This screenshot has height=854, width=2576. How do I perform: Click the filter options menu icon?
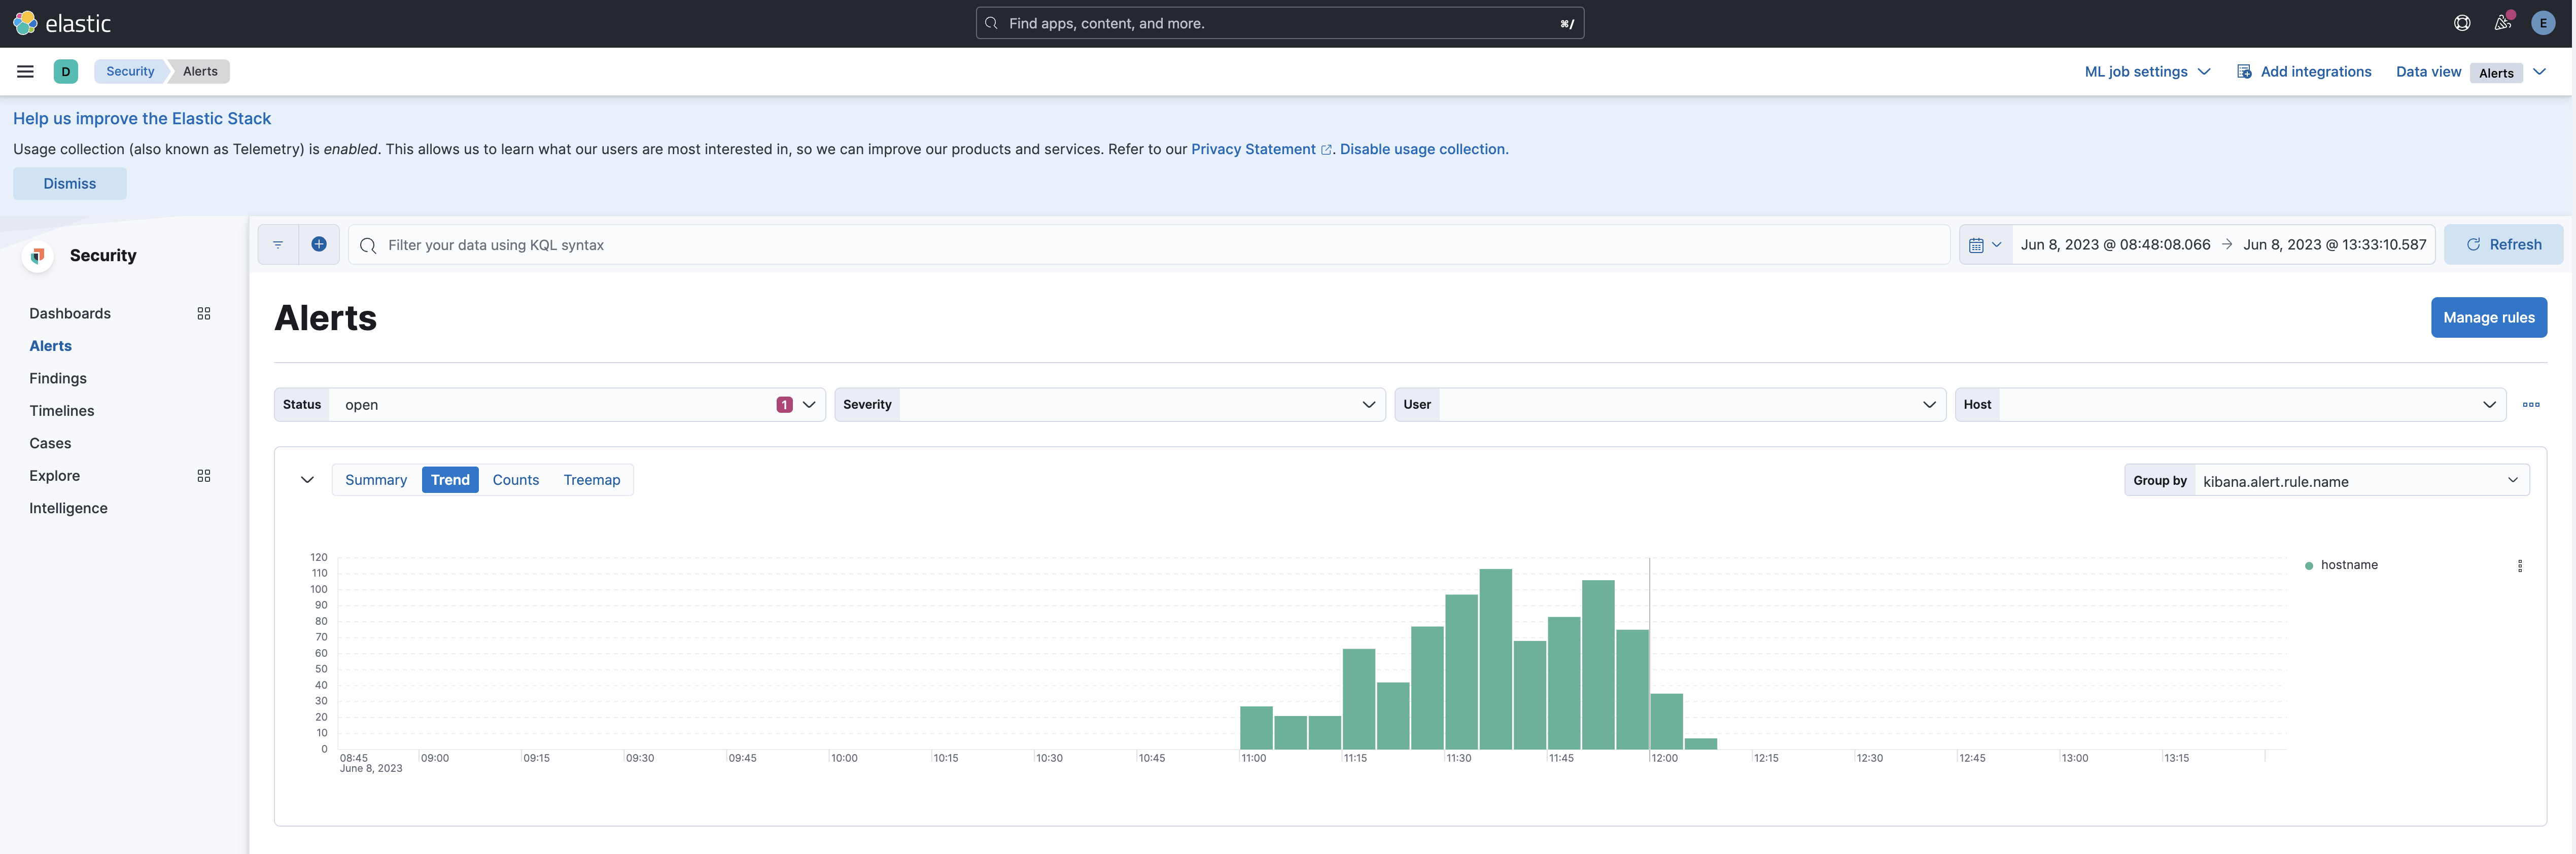tap(278, 245)
